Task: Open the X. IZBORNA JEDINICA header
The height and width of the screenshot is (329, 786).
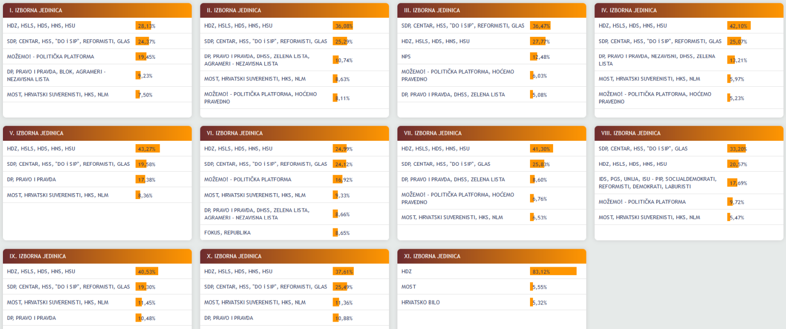Action: click(295, 256)
